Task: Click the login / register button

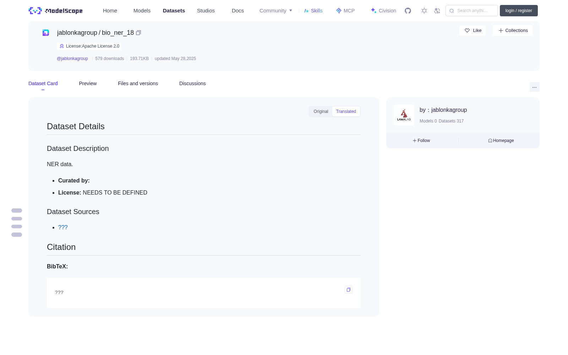Action: (519, 11)
